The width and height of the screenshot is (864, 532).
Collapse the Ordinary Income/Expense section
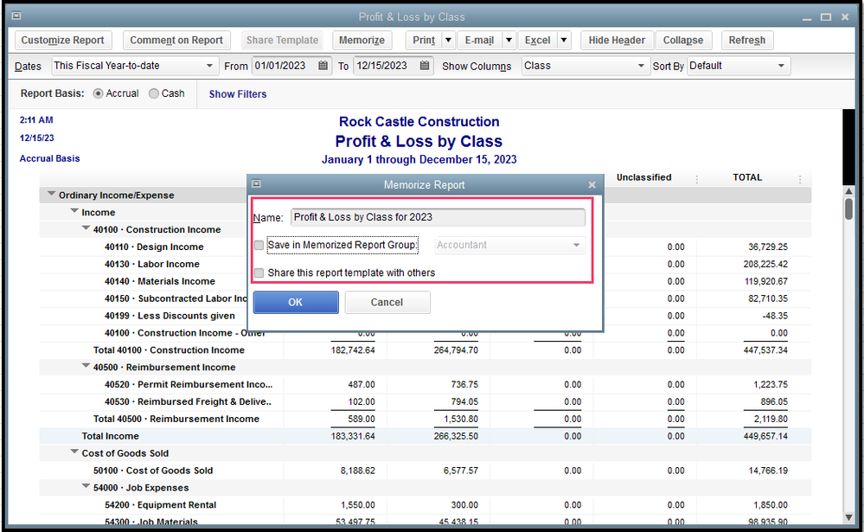[x=52, y=195]
